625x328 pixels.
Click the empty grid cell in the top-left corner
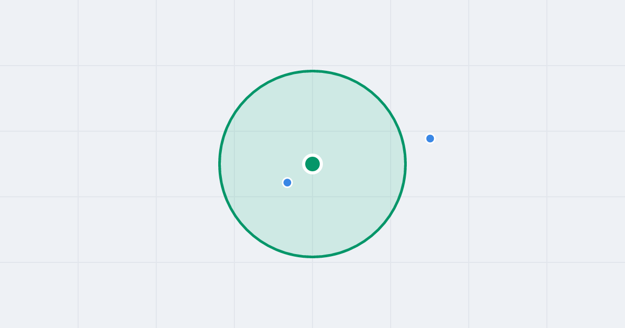coord(39,32)
